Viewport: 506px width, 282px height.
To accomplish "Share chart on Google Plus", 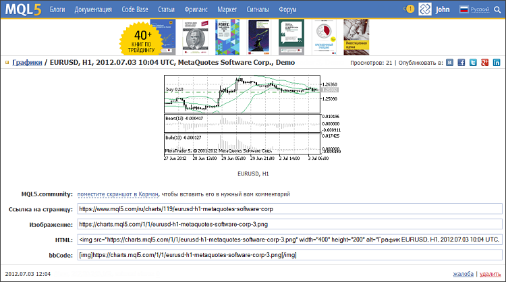I will [484, 63].
